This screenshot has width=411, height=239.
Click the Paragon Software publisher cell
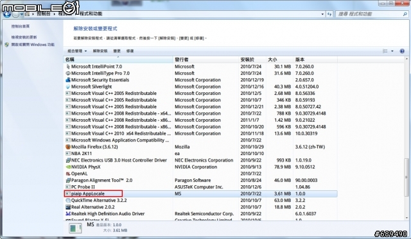(x=193, y=181)
